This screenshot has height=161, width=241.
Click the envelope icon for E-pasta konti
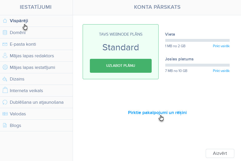[x=5, y=44]
